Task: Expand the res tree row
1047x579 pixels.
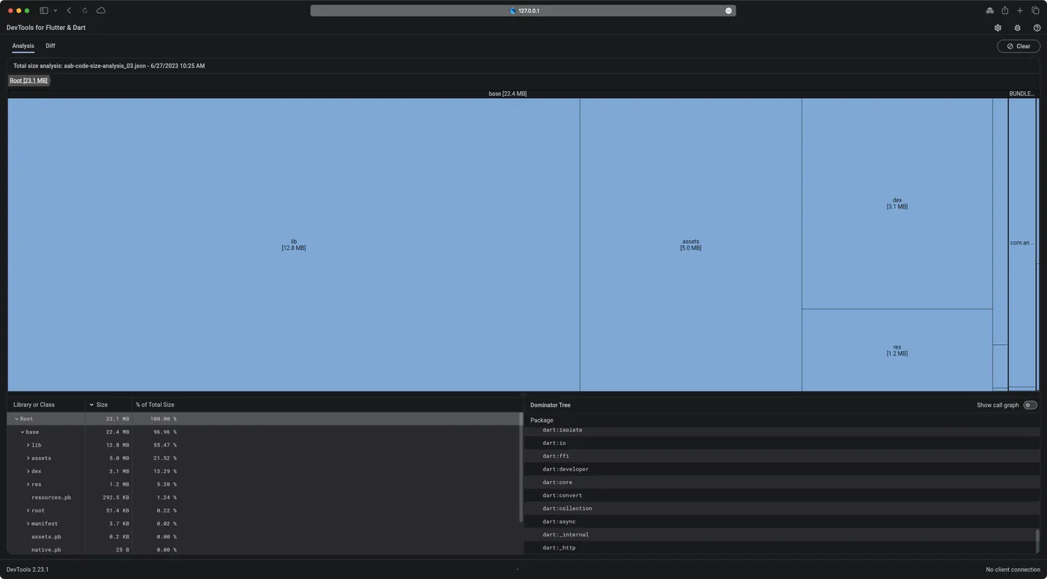Action: point(28,485)
